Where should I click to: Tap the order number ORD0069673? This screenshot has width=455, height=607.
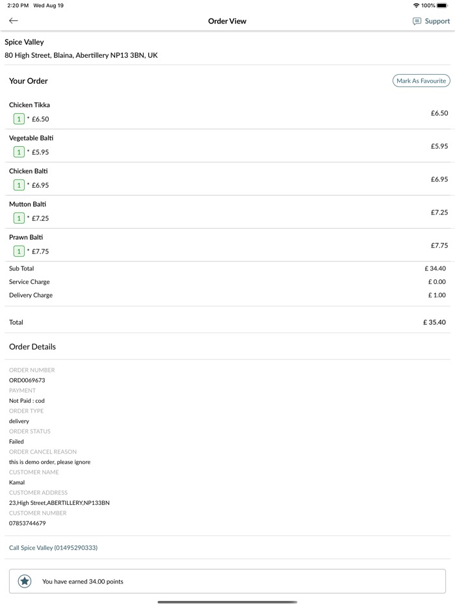click(x=27, y=380)
